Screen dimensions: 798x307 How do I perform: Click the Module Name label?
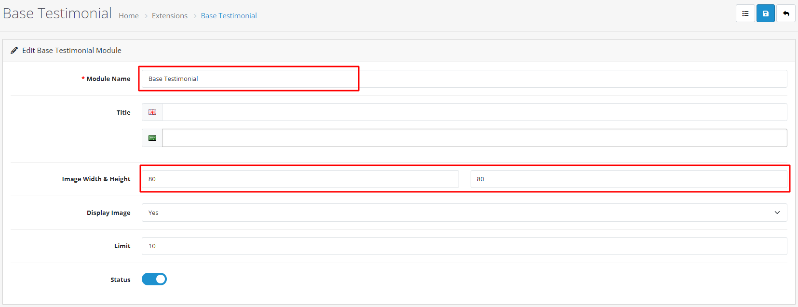[x=108, y=79]
